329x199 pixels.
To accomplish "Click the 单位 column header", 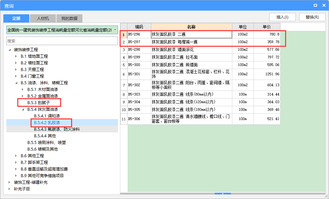I will (243, 27).
